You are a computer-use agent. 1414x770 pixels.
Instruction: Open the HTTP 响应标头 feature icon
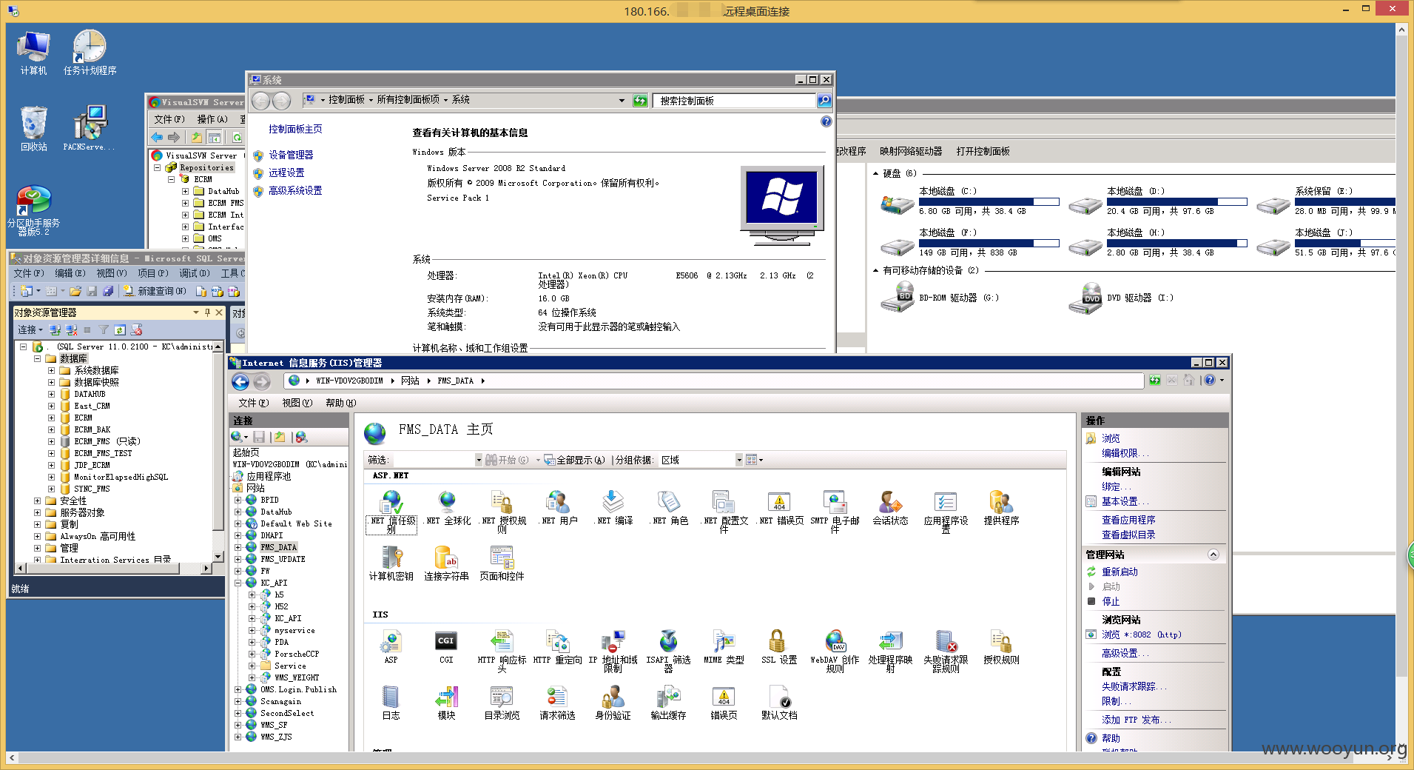[x=502, y=651]
